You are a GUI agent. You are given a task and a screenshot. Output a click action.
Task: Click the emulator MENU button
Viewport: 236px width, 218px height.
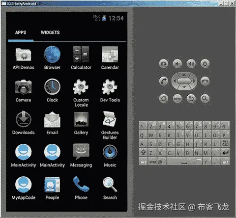pos(177,98)
